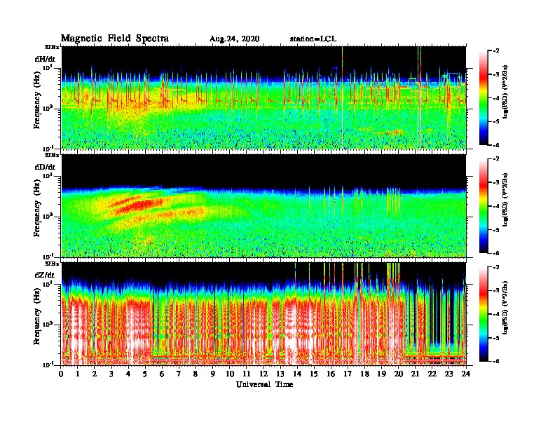555x429 pixels.
Task: Click the "-5" tick on dZ/dt color bar
Action: coord(495,338)
